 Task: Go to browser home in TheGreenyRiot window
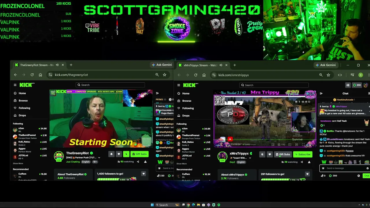click(x=40, y=75)
